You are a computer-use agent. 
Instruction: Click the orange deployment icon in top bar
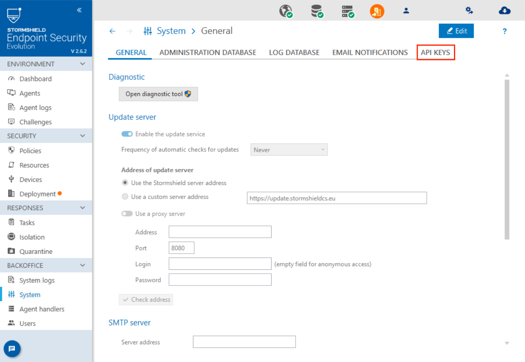(x=377, y=11)
